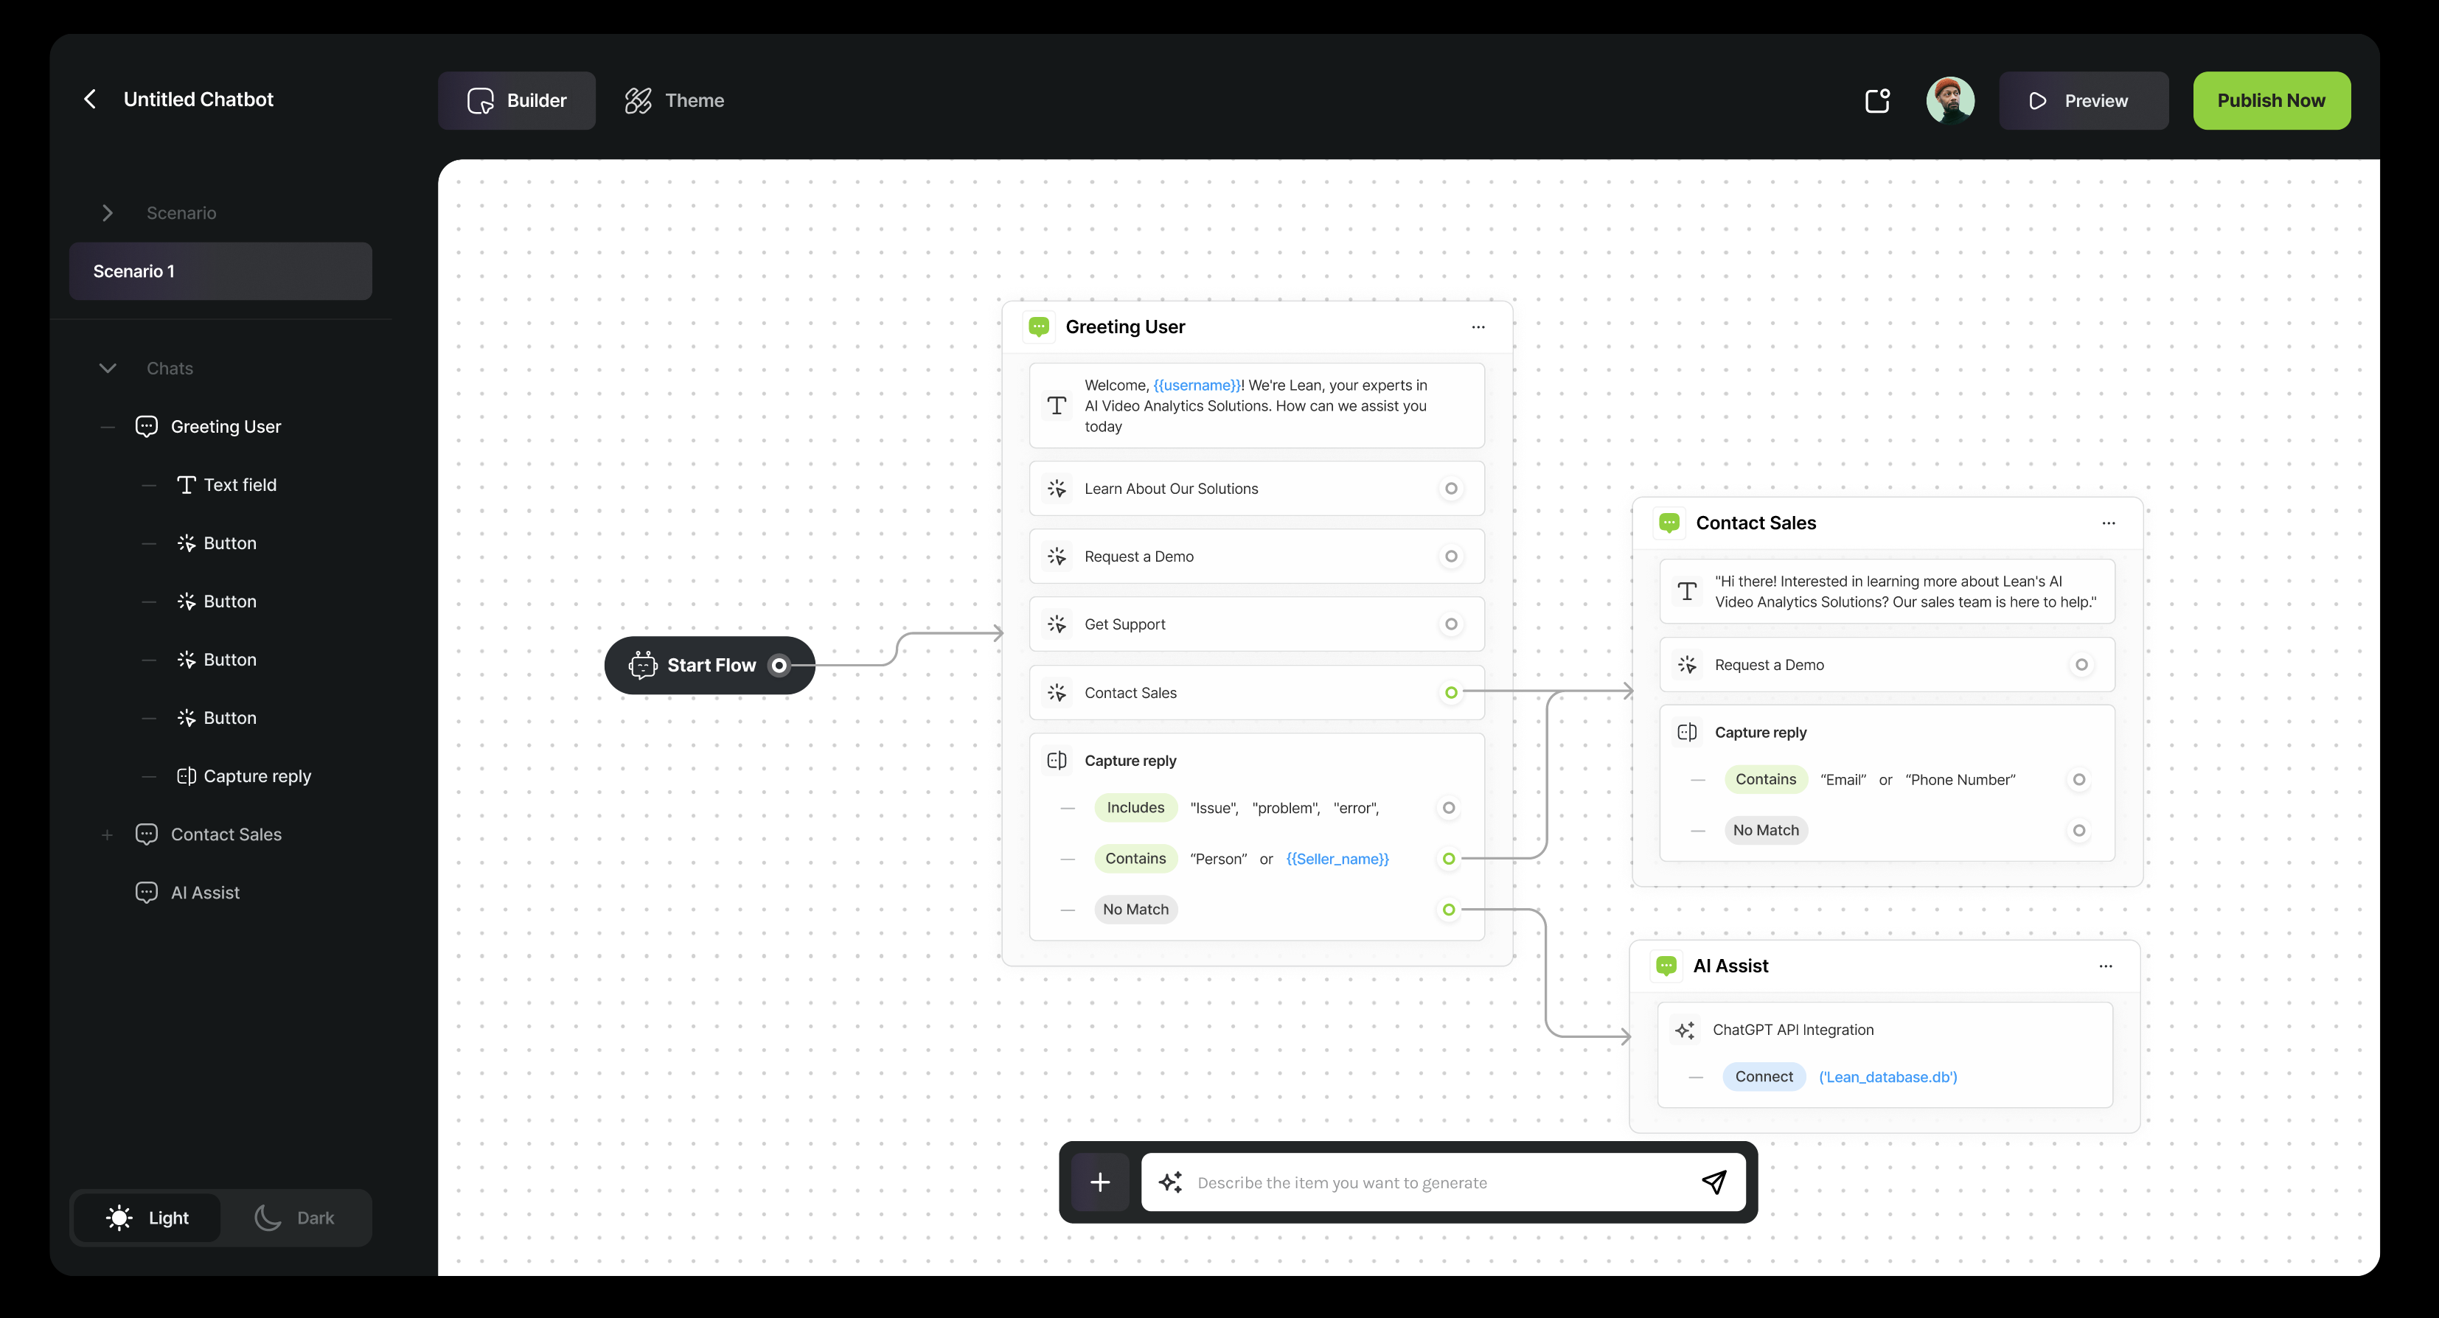The height and width of the screenshot is (1318, 2439).
Task: Collapse the Chats section
Action: (x=108, y=369)
